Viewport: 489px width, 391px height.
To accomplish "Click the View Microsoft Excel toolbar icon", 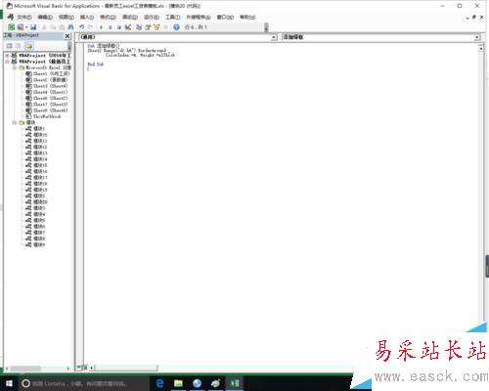I will click(x=11, y=27).
